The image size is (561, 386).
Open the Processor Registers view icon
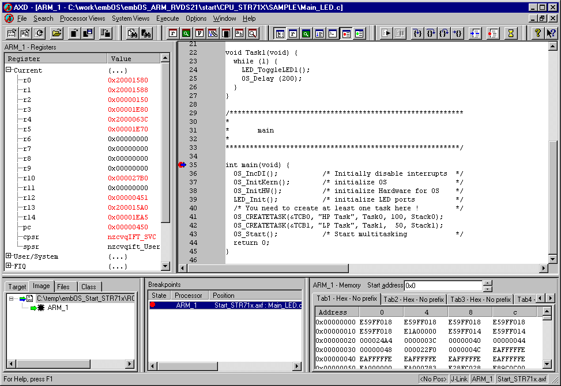pyautogui.click(x=172, y=33)
